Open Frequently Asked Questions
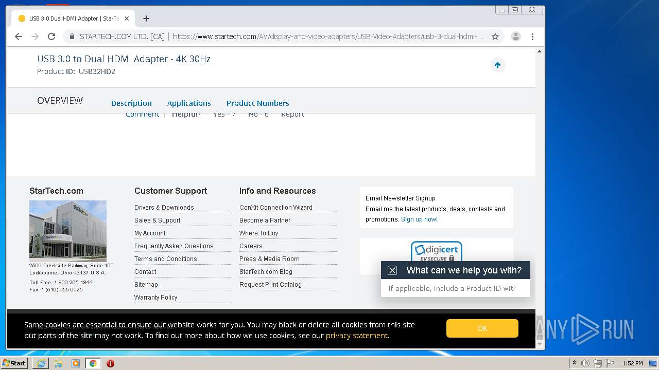This screenshot has width=659, height=370. pyautogui.click(x=174, y=246)
